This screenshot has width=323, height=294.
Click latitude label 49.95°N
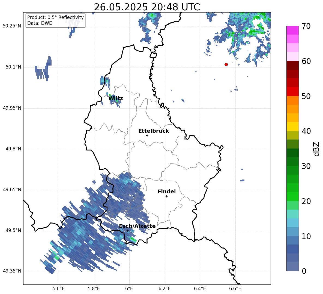tap(12, 108)
